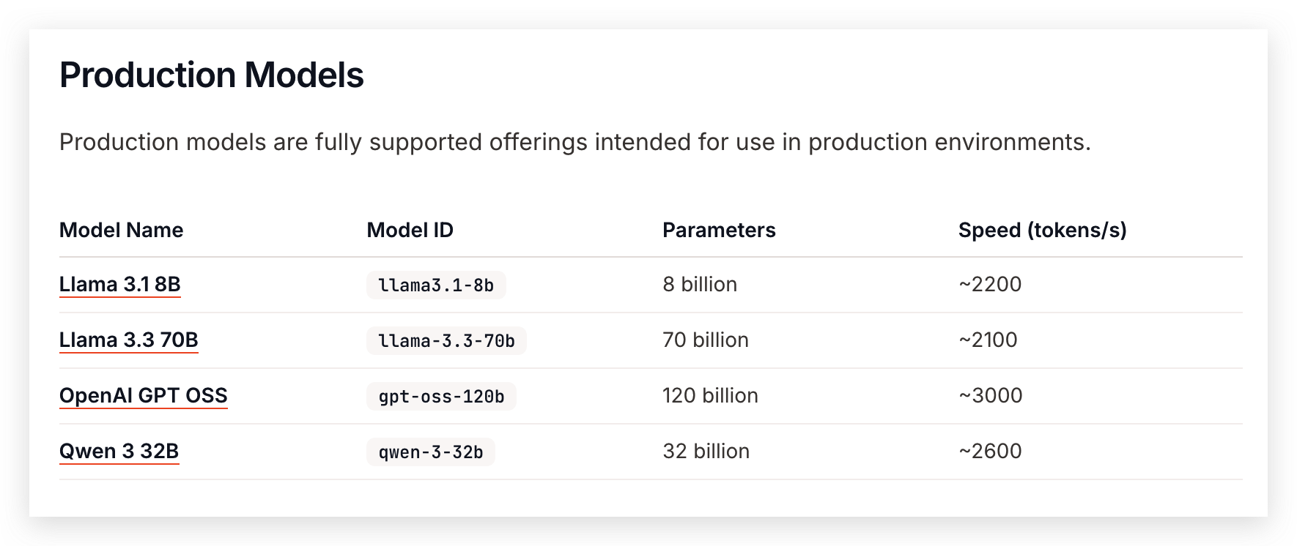Screen dimensions: 1297x546
Task: Click the Production Models heading
Action: (x=212, y=75)
